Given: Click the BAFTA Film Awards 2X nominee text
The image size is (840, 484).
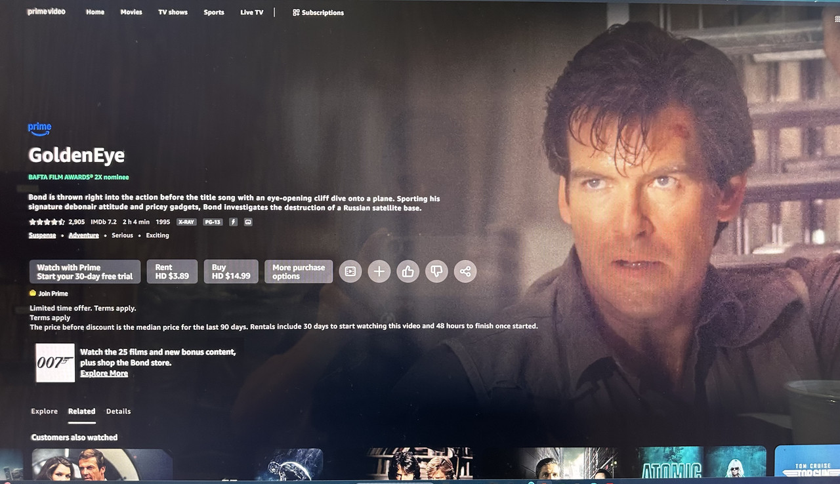Looking at the screenshot, I should [79, 177].
